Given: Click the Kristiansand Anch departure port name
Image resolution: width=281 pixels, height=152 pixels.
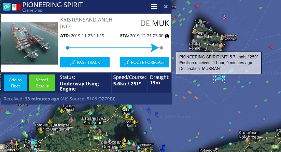Looking at the screenshot, I should pos(86,23).
